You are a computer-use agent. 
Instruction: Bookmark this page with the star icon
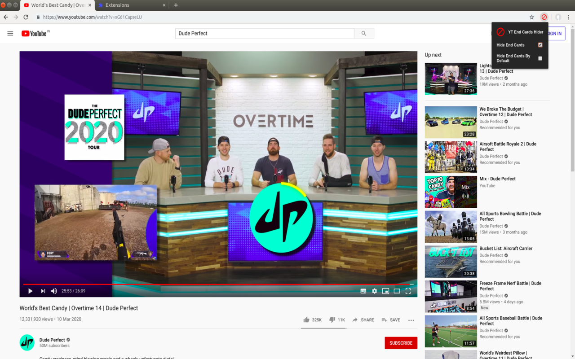click(532, 17)
